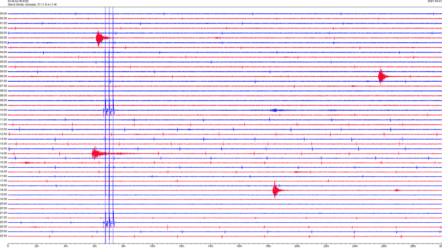Click the station code IG.ALOJ.00.EHZ header

[x=18, y=1]
